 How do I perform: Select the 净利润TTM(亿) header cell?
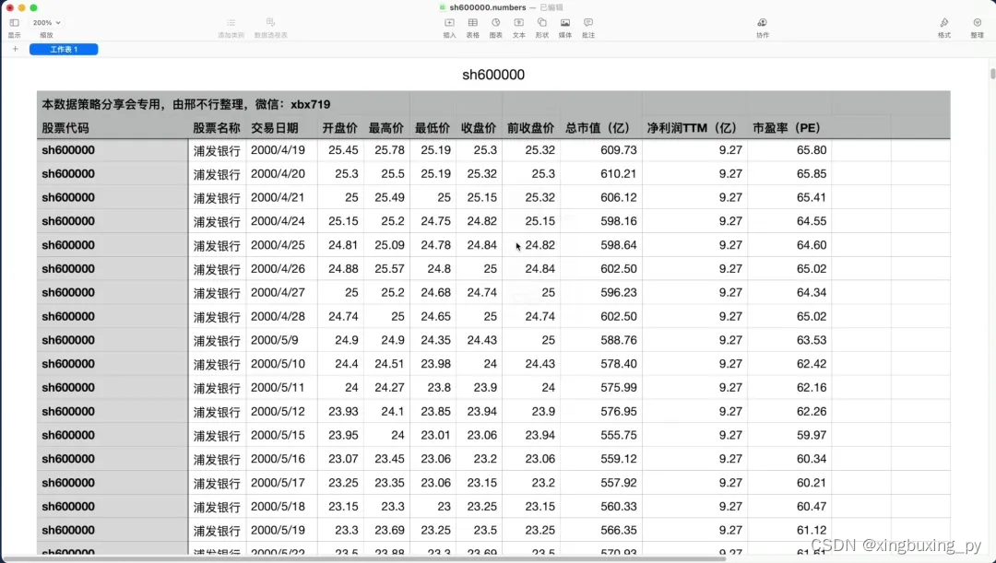[694, 127]
